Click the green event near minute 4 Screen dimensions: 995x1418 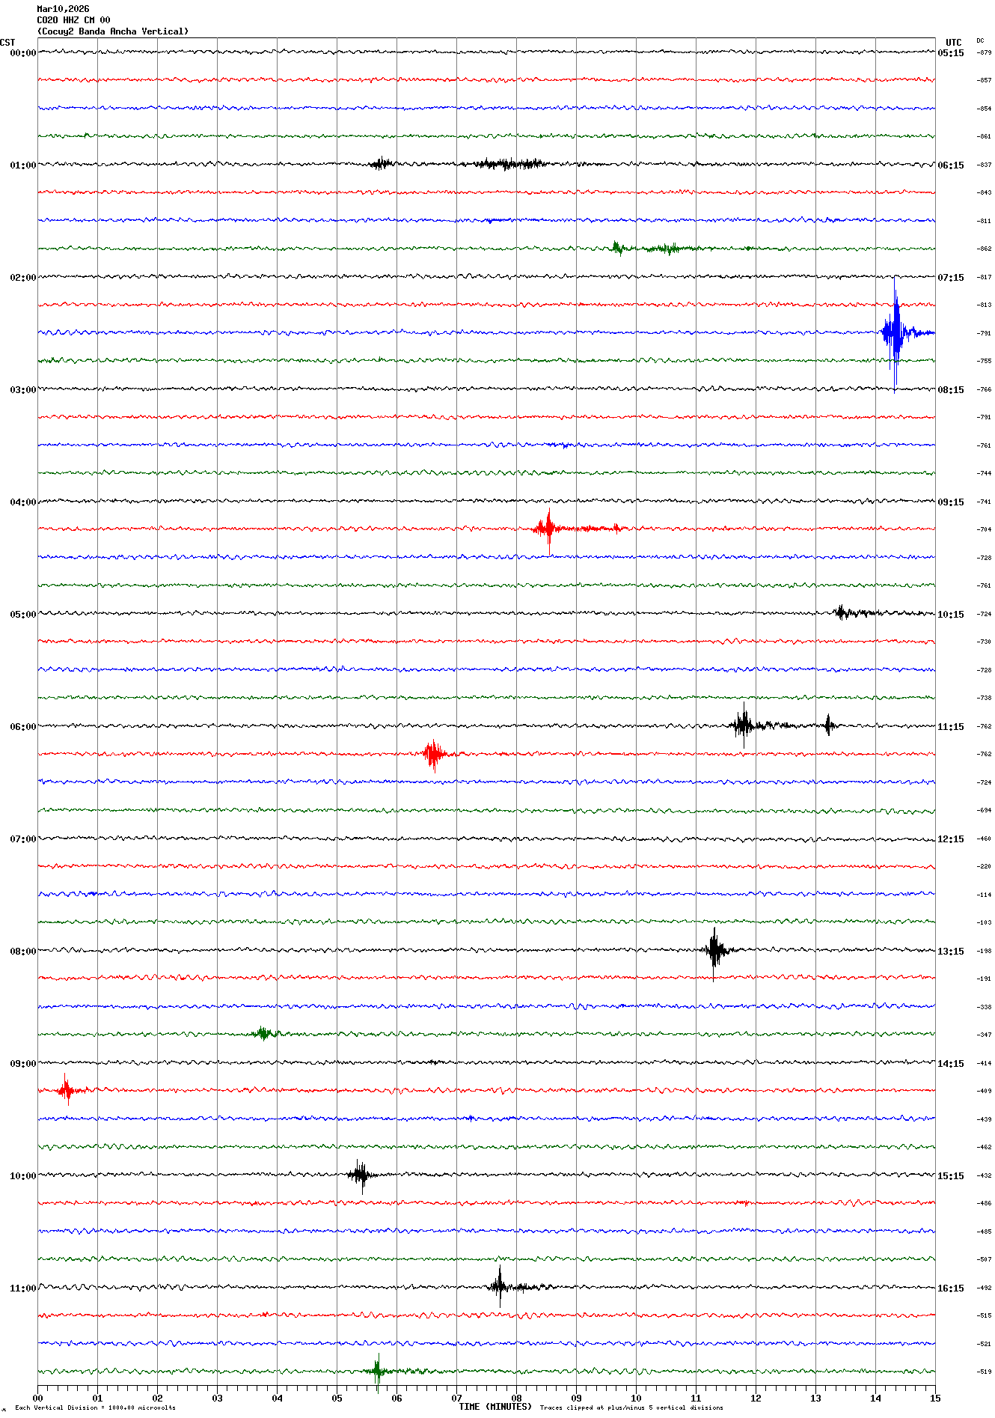263,1034
